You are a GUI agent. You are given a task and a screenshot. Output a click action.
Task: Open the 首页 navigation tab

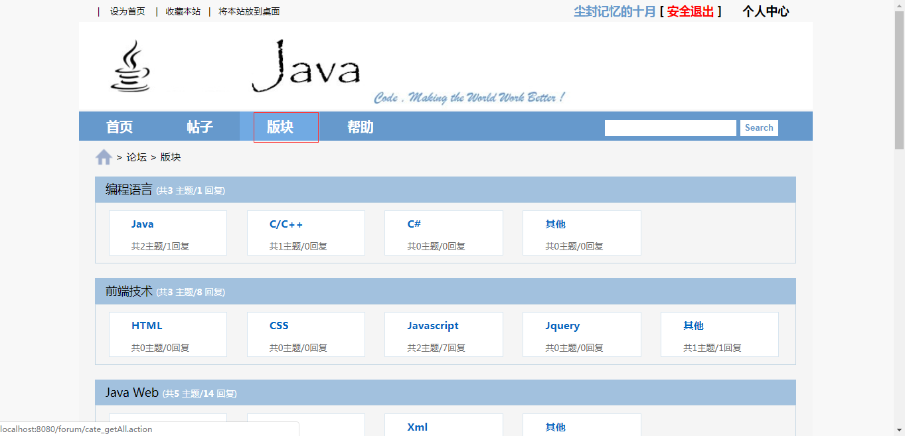pos(120,127)
